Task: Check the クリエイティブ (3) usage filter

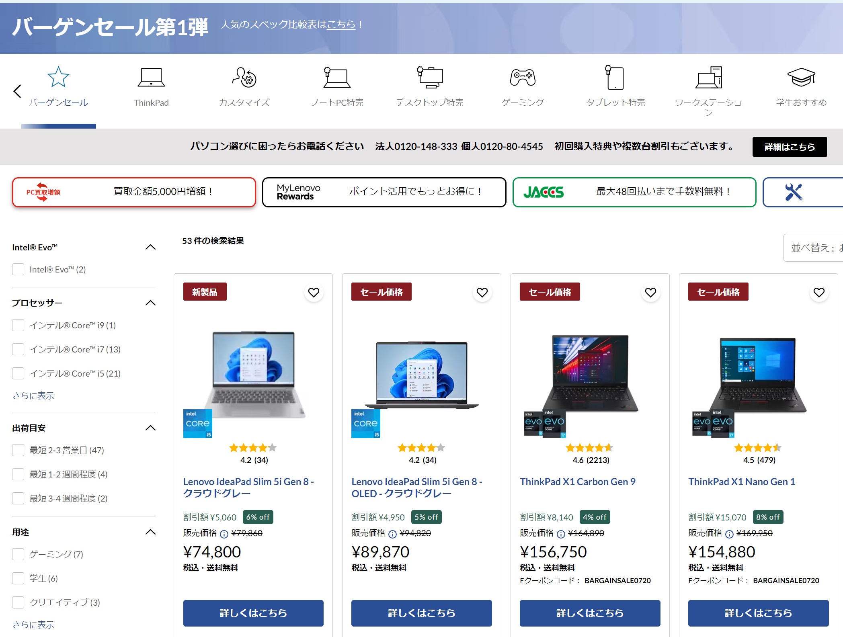Action: (18, 602)
